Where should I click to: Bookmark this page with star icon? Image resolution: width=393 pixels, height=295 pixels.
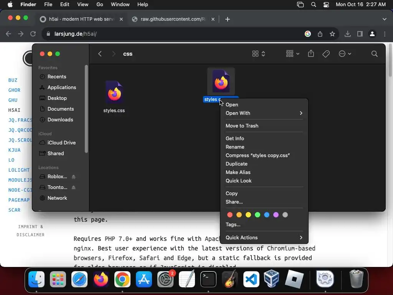[x=332, y=34]
